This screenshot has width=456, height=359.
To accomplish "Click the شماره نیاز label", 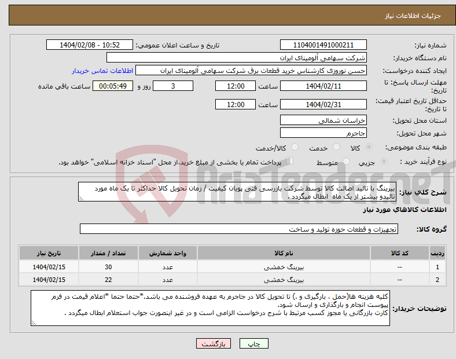I will click(x=431, y=45).
